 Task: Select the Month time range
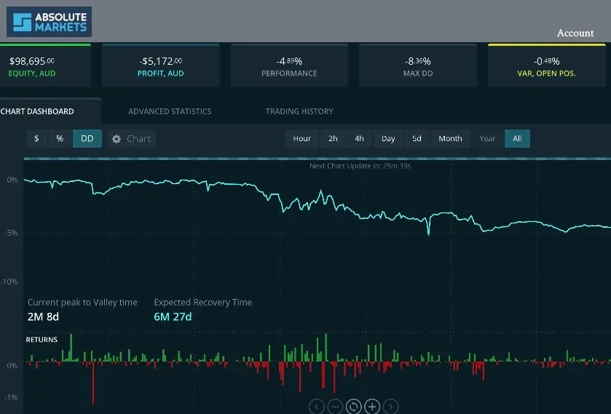450,139
